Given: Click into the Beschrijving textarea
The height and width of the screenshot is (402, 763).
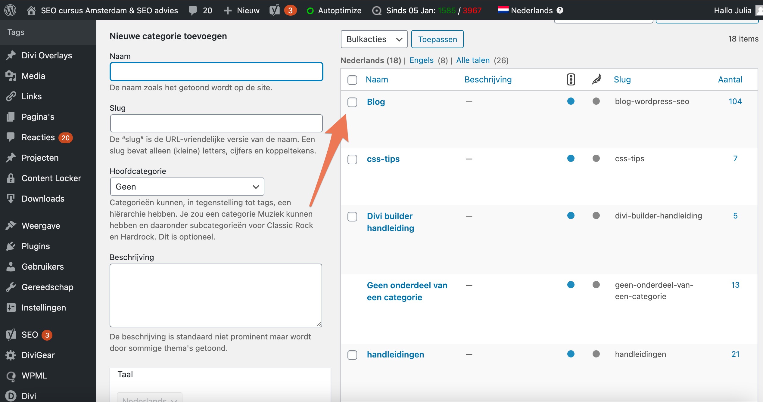Looking at the screenshot, I should coord(216,295).
